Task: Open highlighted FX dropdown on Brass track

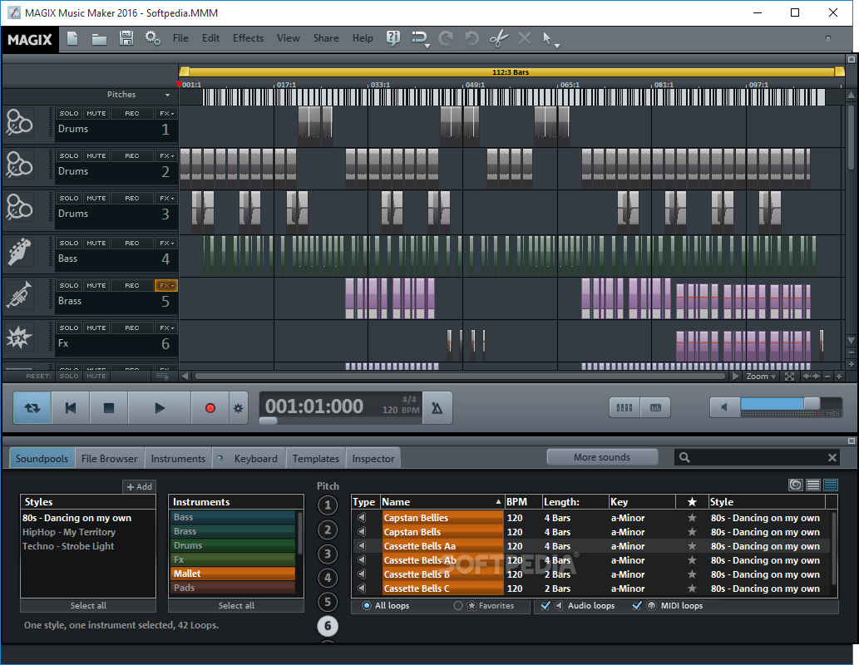Action: pos(166,285)
